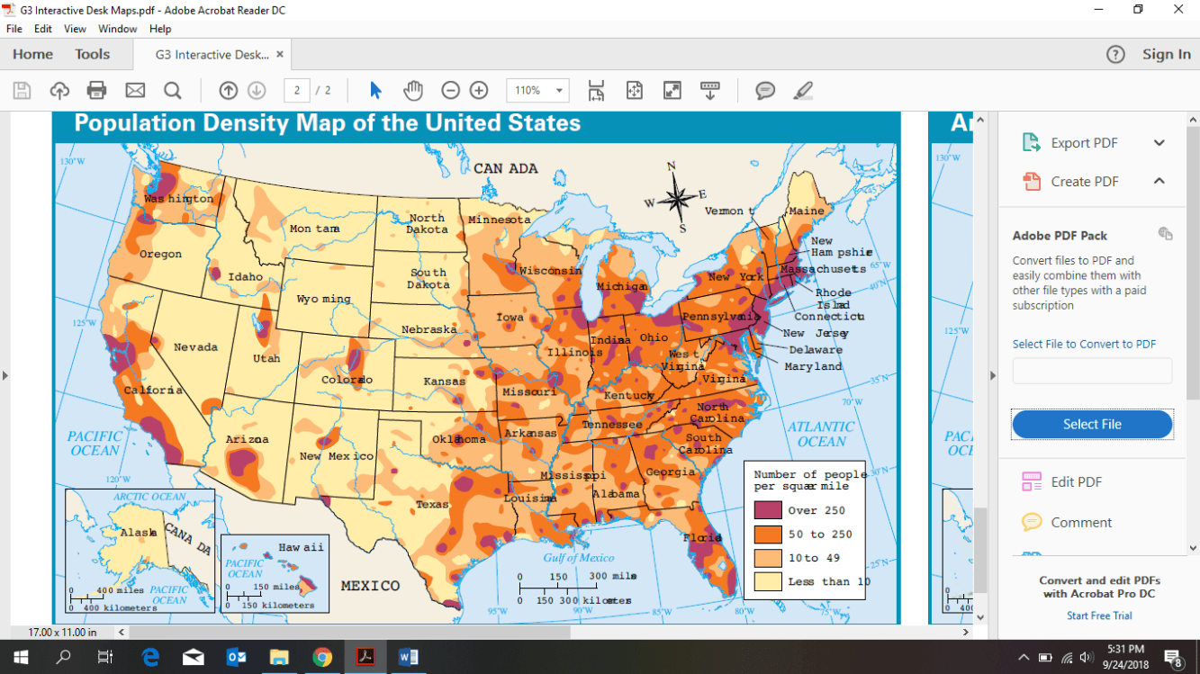Open the Find text magnifier tool
The width and height of the screenshot is (1200, 674).
click(172, 90)
